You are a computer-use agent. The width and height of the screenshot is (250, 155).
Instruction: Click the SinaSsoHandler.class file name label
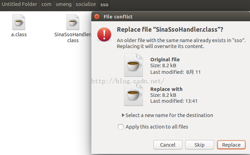(73, 37)
